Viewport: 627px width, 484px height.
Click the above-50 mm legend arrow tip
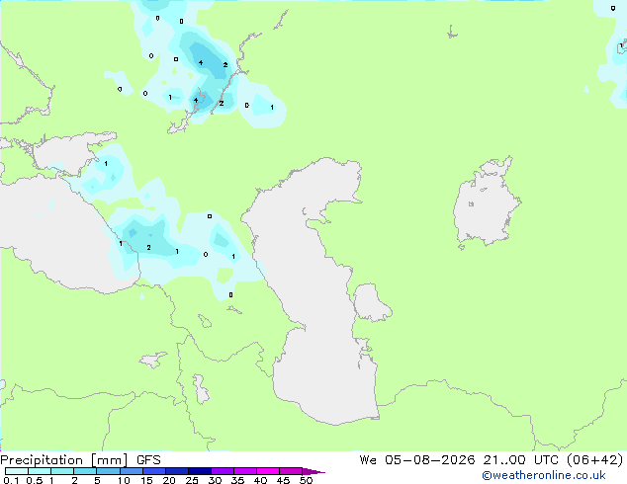click(313, 471)
